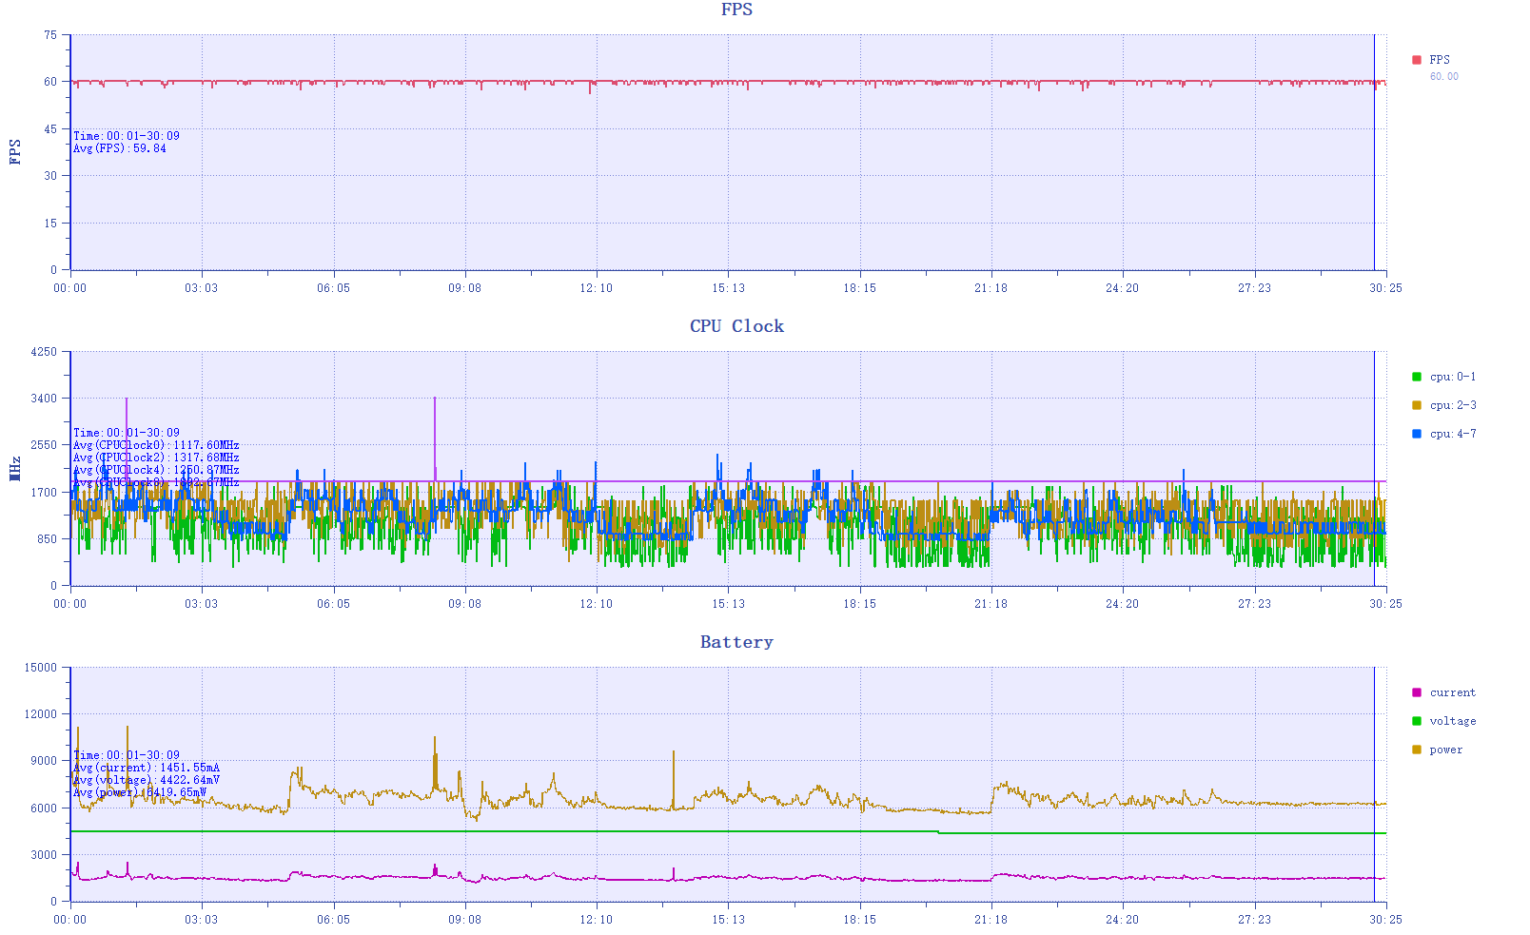This screenshot has height=935, width=1530.
Task: Select the voltage legend label
Action: [1453, 721]
